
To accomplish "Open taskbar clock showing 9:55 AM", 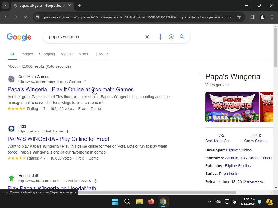I will click(x=248, y=201).
